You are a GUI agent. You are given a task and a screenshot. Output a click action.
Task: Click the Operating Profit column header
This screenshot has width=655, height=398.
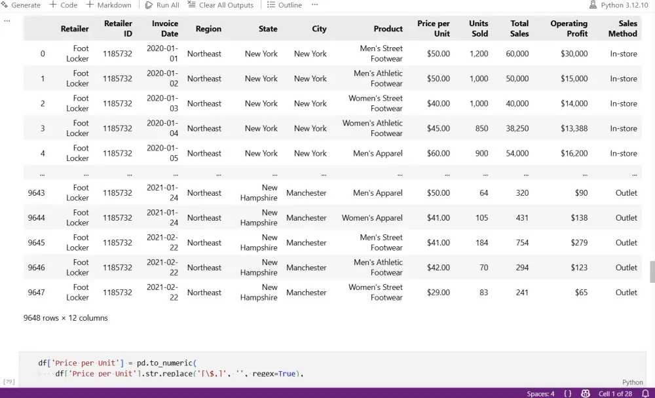pyautogui.click(x=569, y=28)
